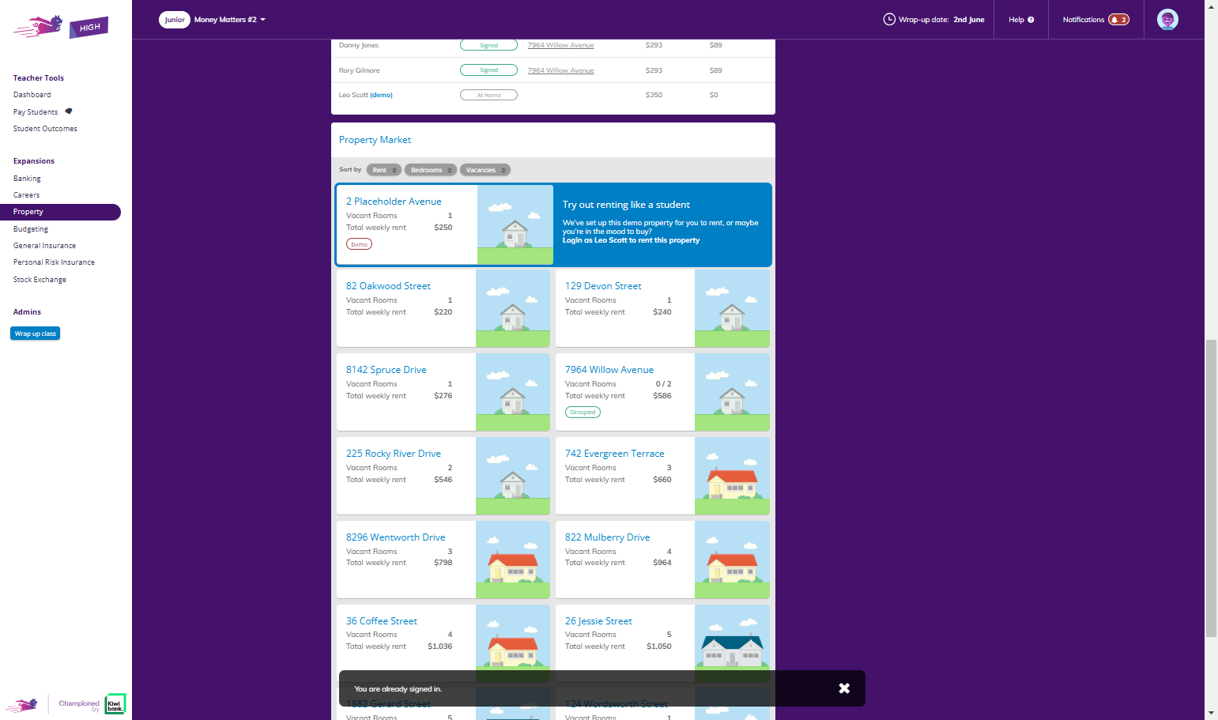Click the Help question mark icon

point(1031,20)
